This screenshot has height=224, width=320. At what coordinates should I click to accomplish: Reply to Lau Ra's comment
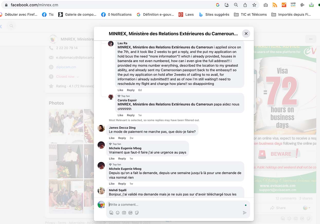(131, 90)
